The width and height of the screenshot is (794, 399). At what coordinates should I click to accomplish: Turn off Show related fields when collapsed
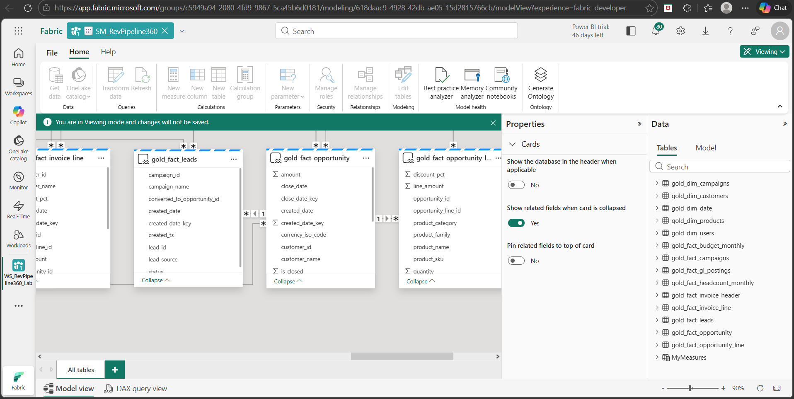coord(516,223)
